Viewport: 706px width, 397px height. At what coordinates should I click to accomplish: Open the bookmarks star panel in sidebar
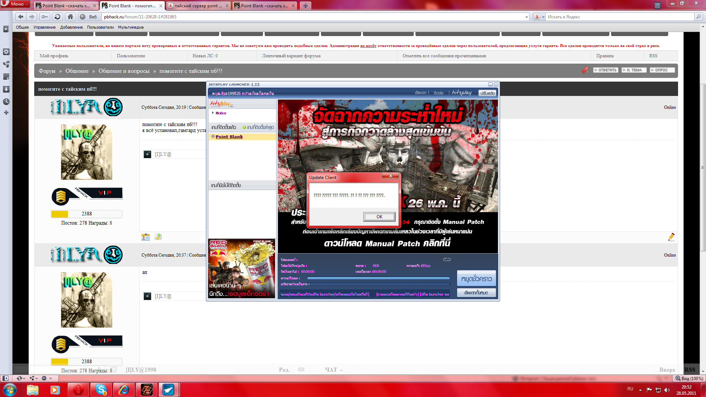pos(6,29)
